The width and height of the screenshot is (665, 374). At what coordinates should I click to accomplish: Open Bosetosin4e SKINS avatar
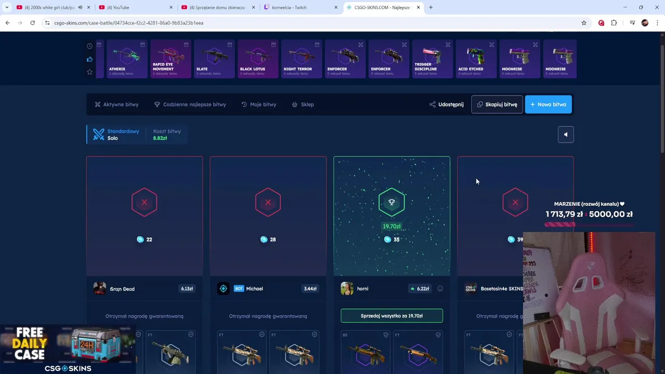(471, 289)
